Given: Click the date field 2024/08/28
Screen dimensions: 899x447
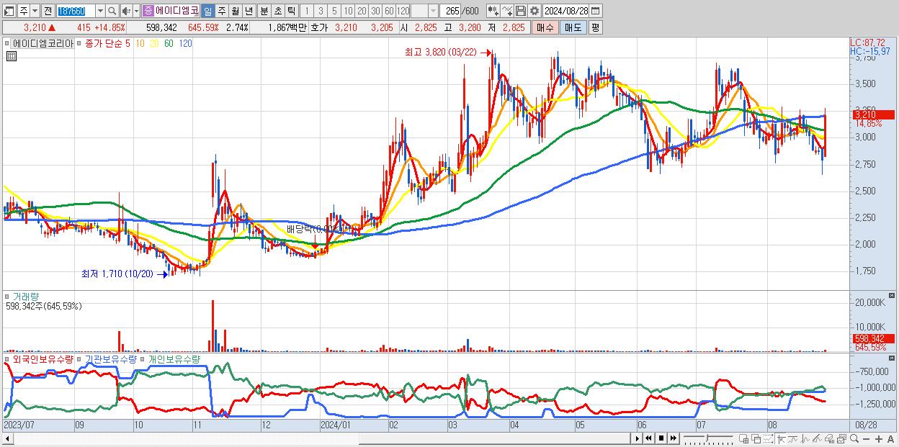Looking at the screenshot, I should [x=565, y=11].
